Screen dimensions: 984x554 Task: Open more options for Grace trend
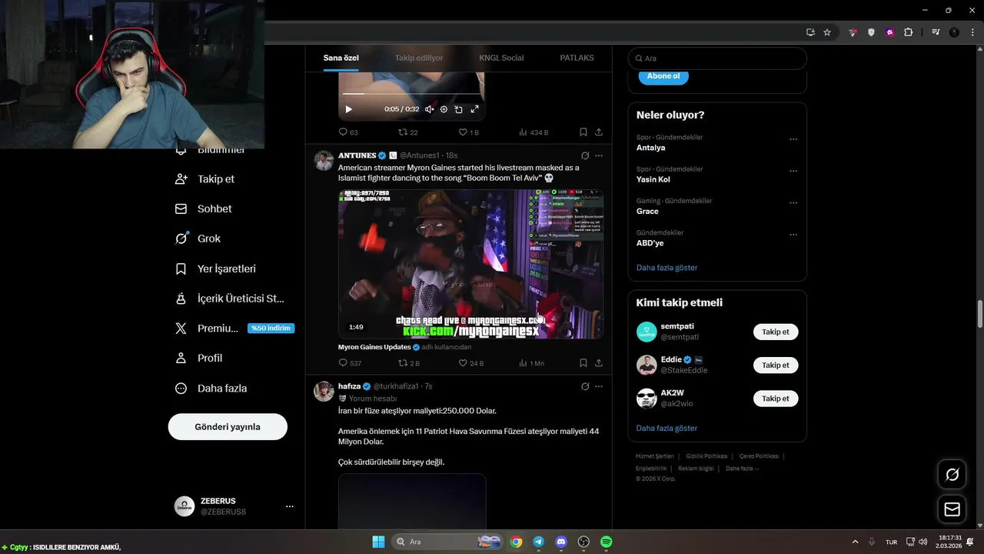point(793,203)
